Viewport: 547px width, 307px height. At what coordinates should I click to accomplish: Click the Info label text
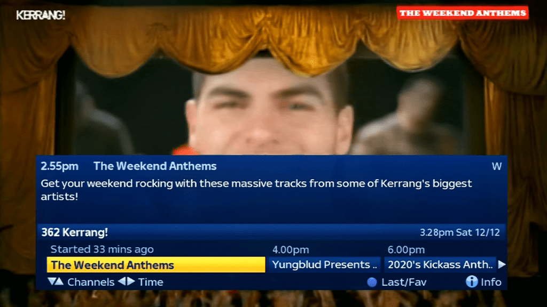491,282
